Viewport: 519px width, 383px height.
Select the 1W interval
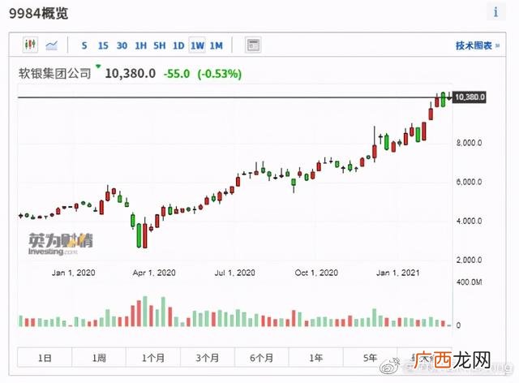[x=197, y=45]
